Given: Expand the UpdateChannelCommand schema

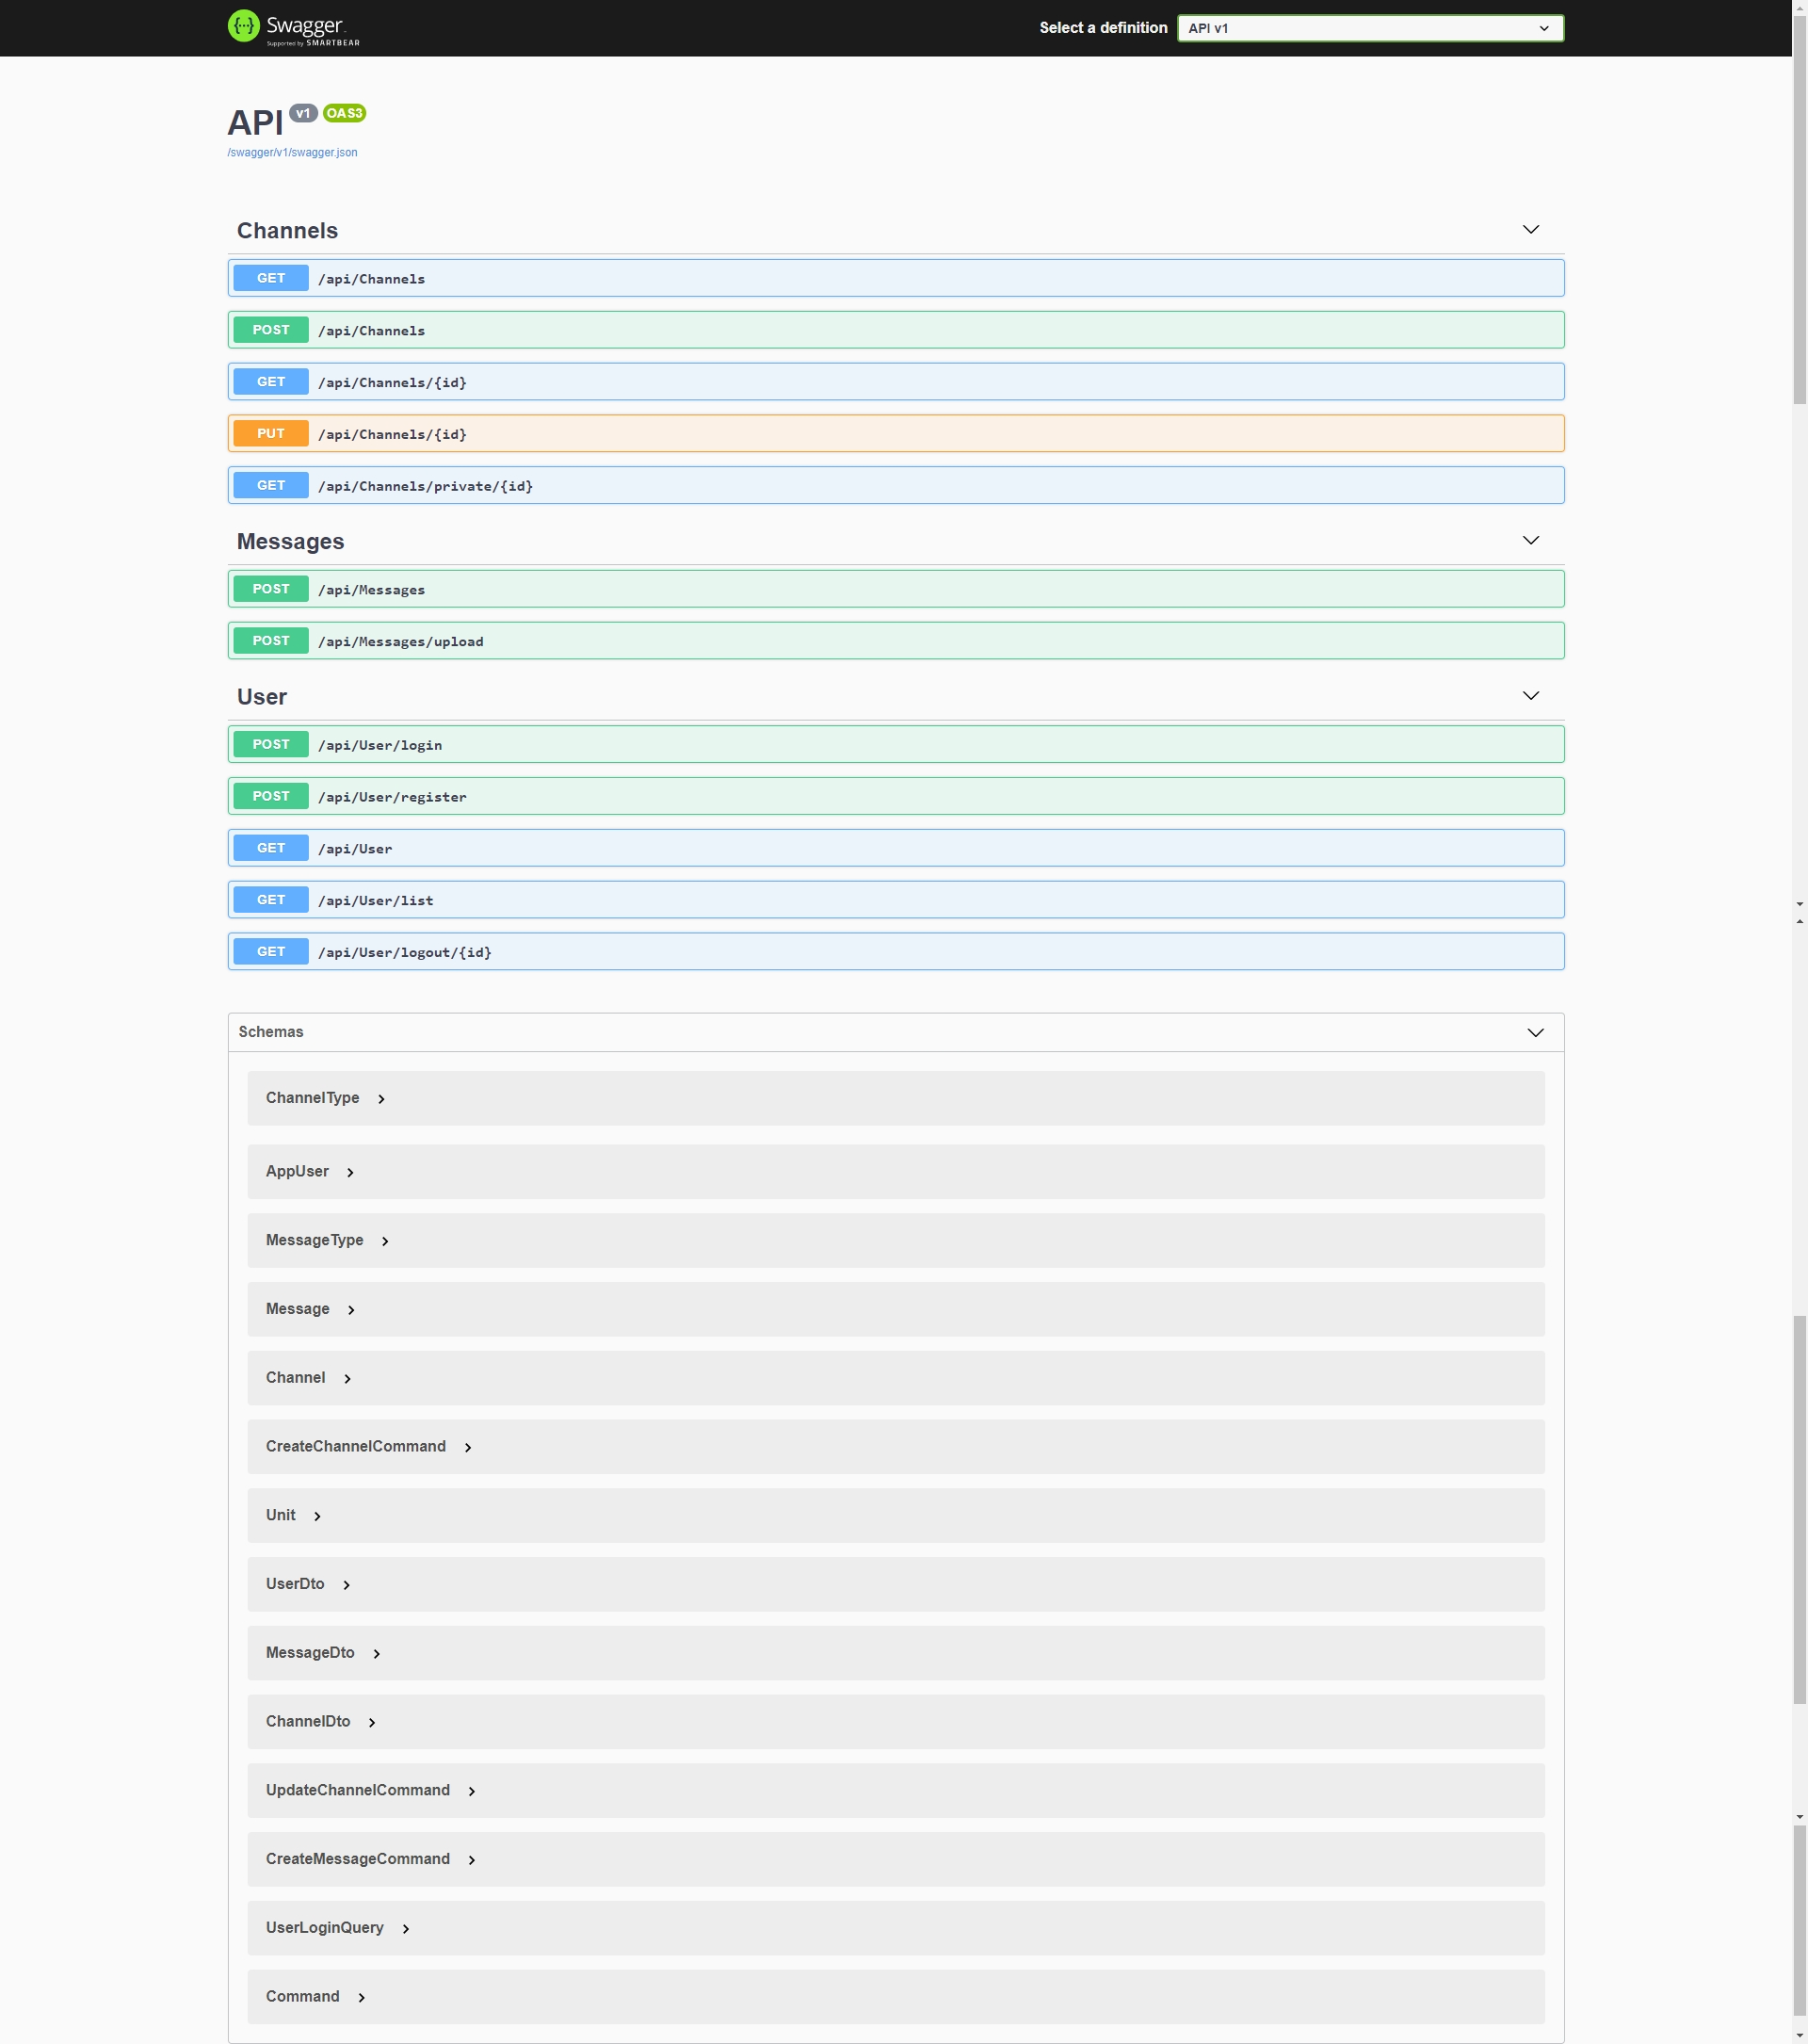Looking at the screenshot, I should pos(358,1790).
